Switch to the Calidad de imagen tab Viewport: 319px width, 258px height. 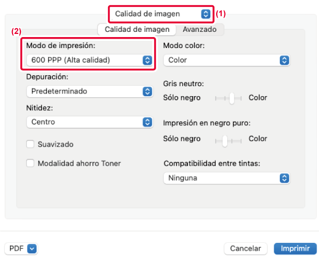[x=137, y=30]
